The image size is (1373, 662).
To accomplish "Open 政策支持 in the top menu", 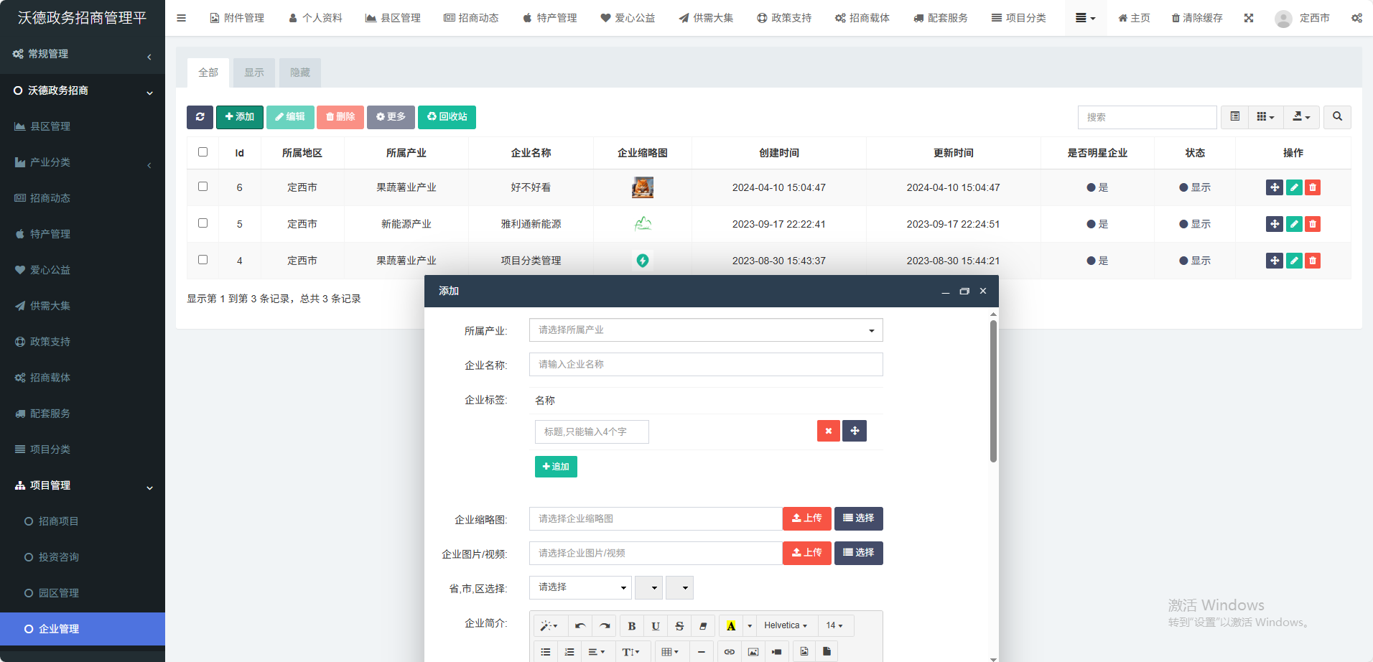I will click(784, 18).
